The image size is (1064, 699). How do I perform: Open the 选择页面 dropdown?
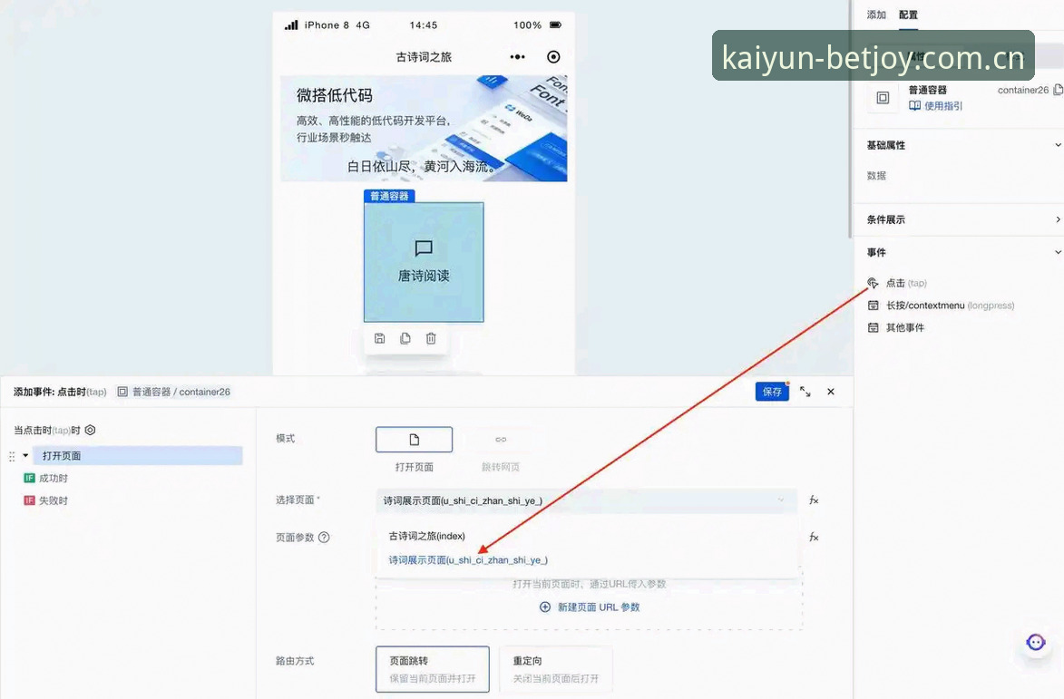tap(585, 500)
